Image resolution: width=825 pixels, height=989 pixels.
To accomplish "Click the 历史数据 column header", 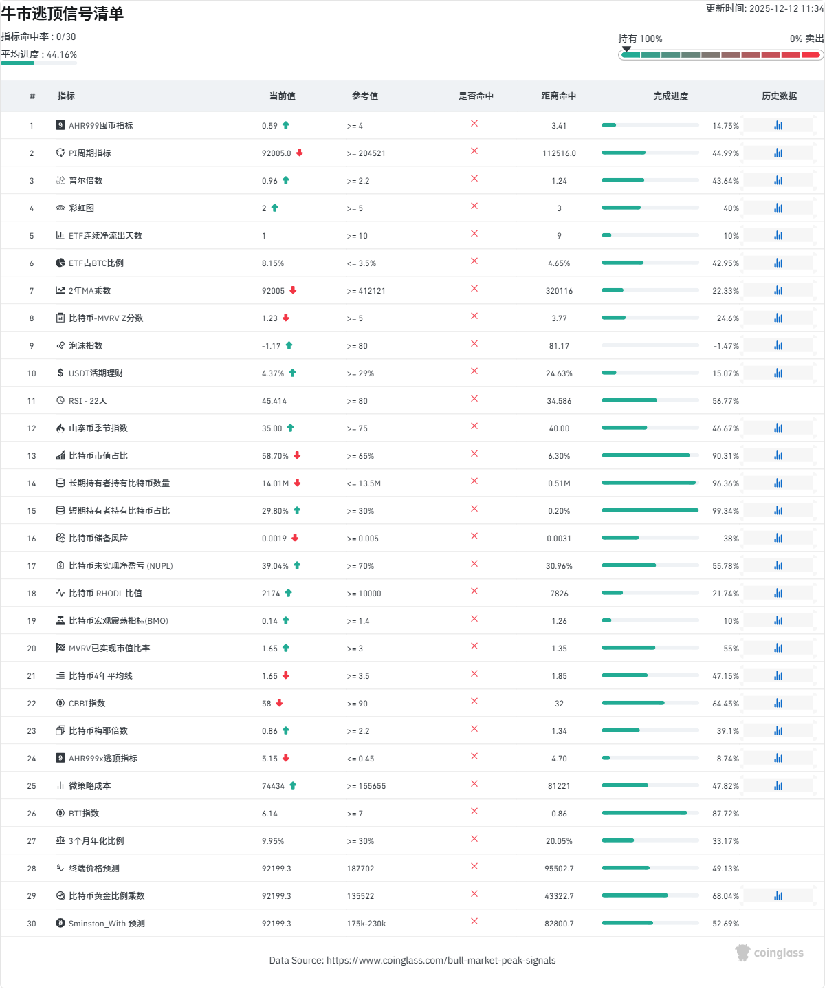I will (x=779, y=96).
